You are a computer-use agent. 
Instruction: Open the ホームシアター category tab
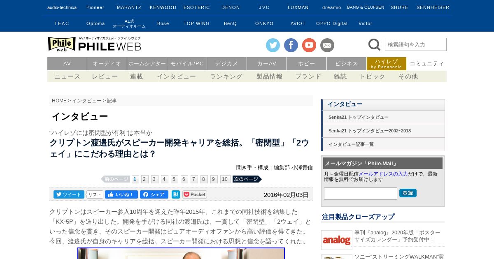pos(147,64)
